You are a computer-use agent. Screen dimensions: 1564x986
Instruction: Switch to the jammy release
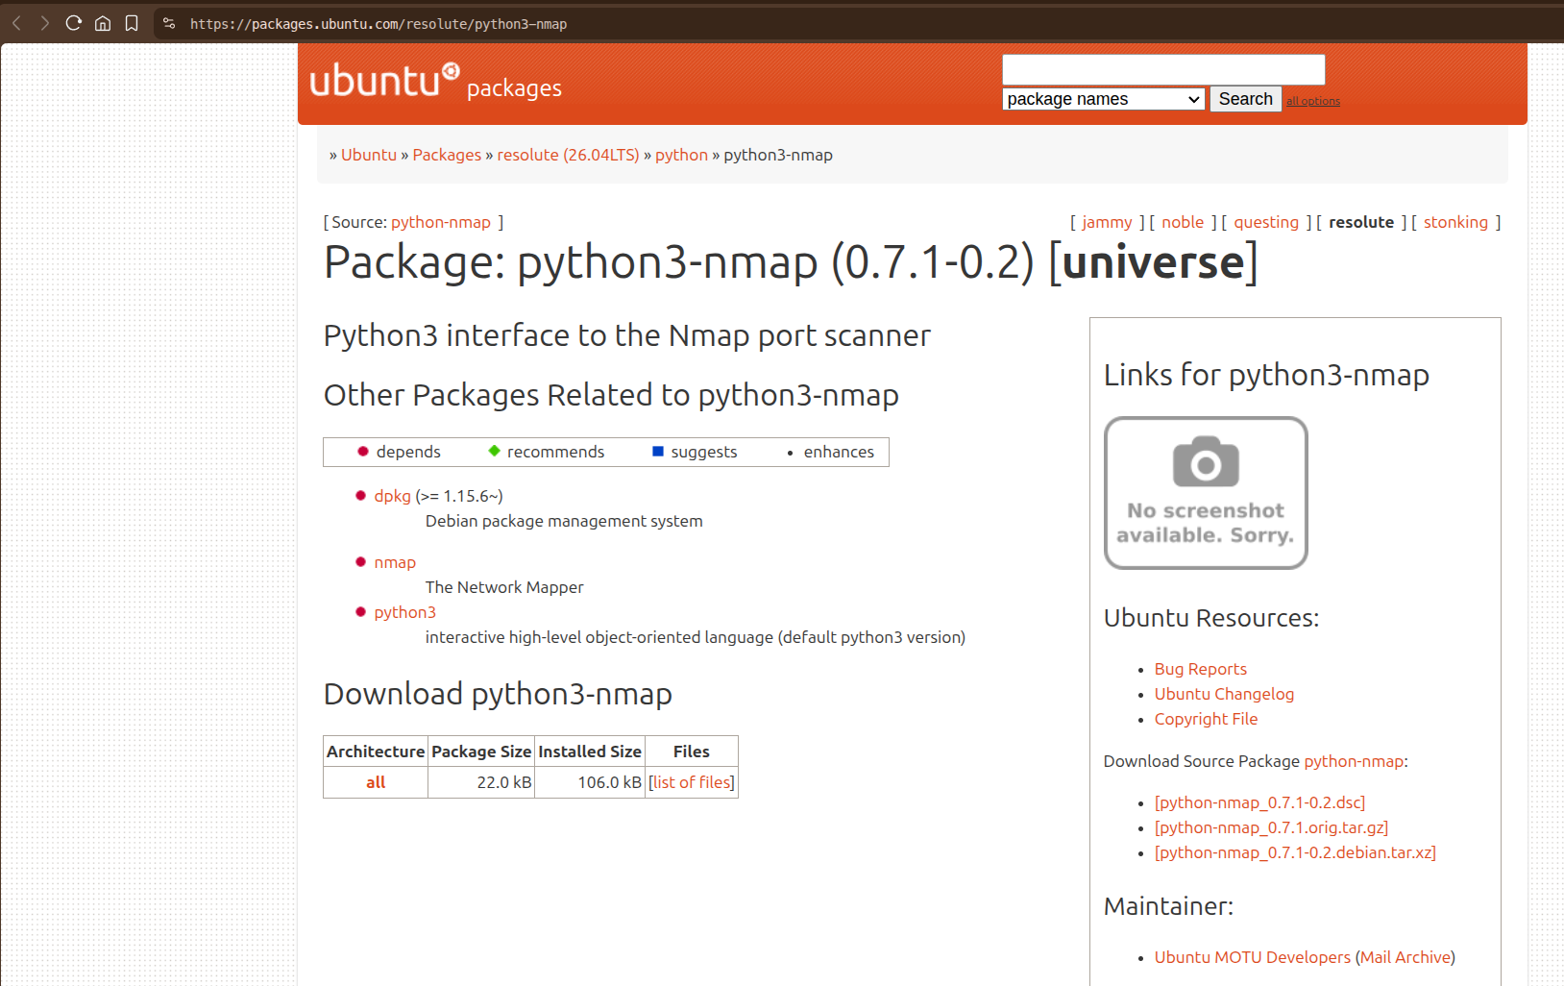click(x=1107, y=222)
